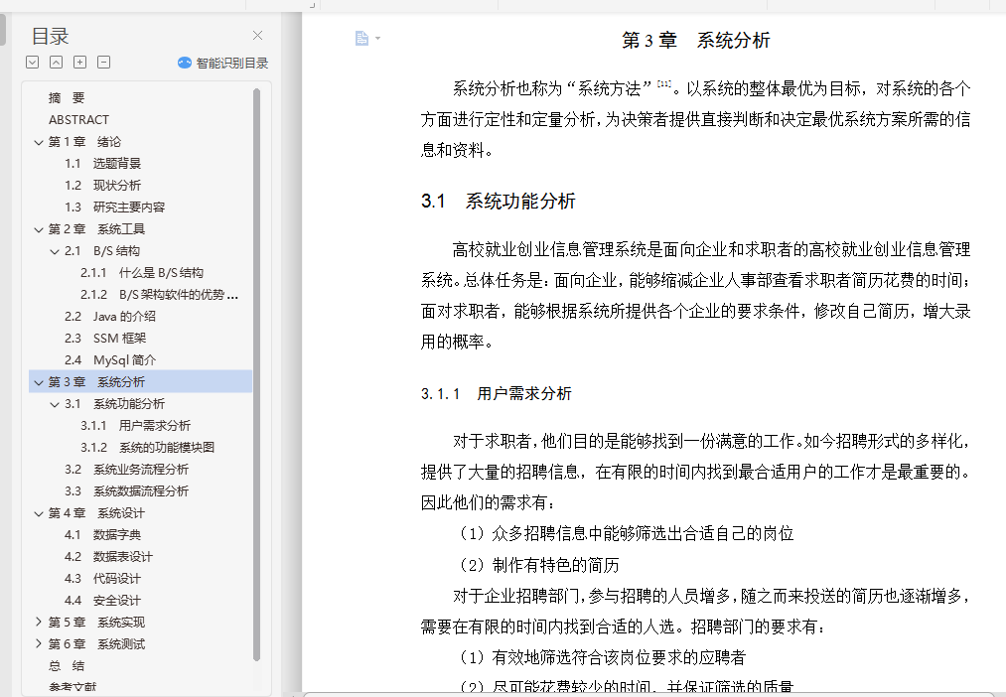Go to 3.2 系统业务流程分析 heading
The width and height of the screenshot is (1006, 697).
click(126, 470)
